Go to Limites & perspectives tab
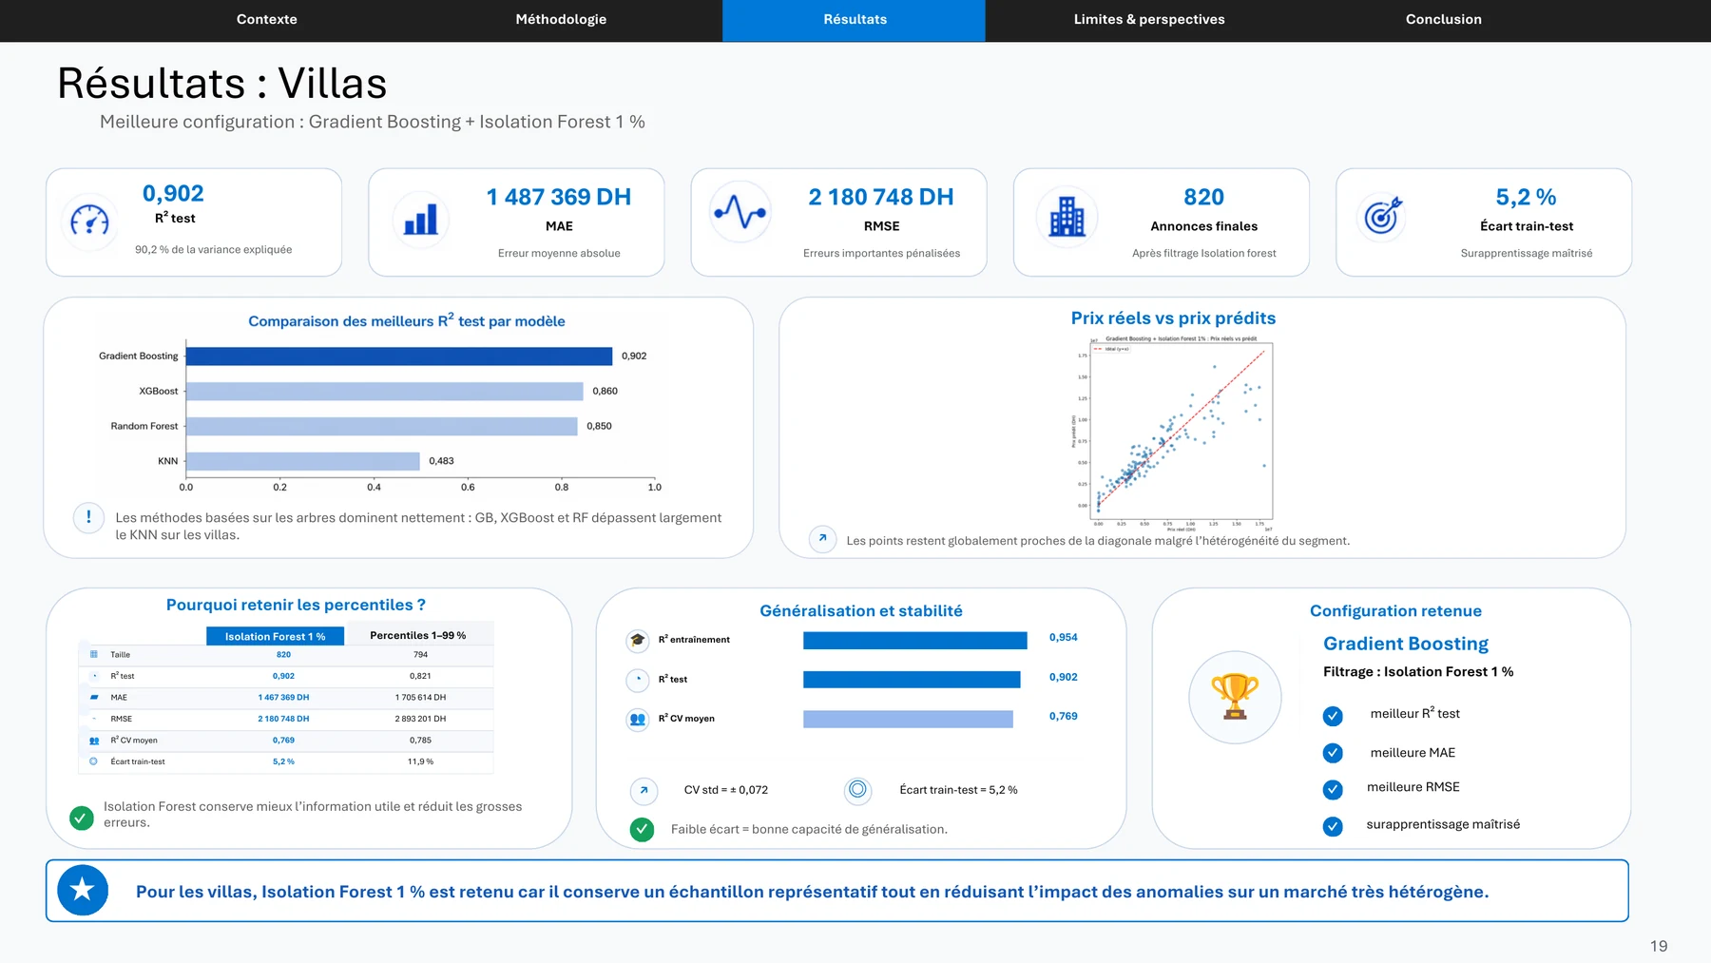Image resolution: width=1711 pixels, height=963 pixels. [1149, 19]
